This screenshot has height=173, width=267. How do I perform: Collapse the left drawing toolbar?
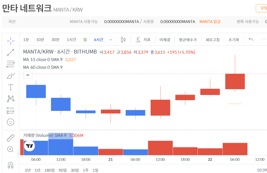point(18,154)
